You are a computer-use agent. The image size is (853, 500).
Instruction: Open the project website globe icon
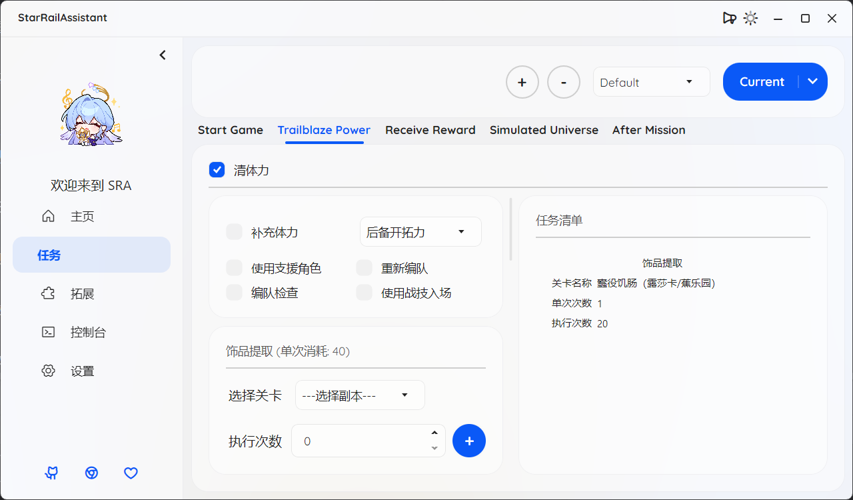[x=91, y=473]
